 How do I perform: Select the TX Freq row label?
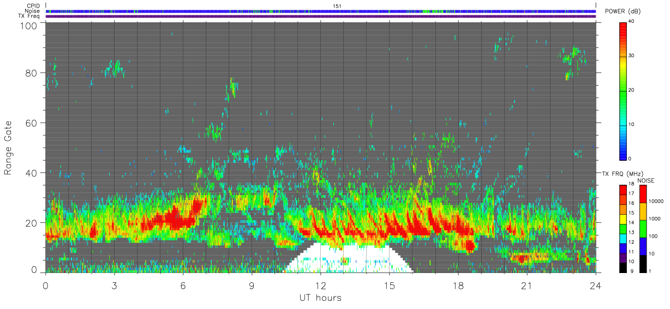tap(29, 16)
